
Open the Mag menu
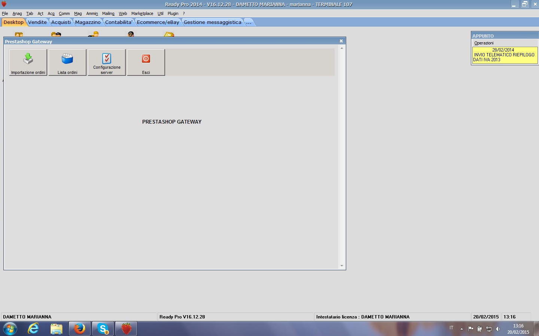pos(78,13)
